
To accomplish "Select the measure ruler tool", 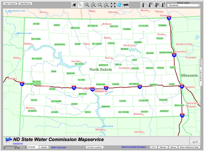I will click(126, 5).
